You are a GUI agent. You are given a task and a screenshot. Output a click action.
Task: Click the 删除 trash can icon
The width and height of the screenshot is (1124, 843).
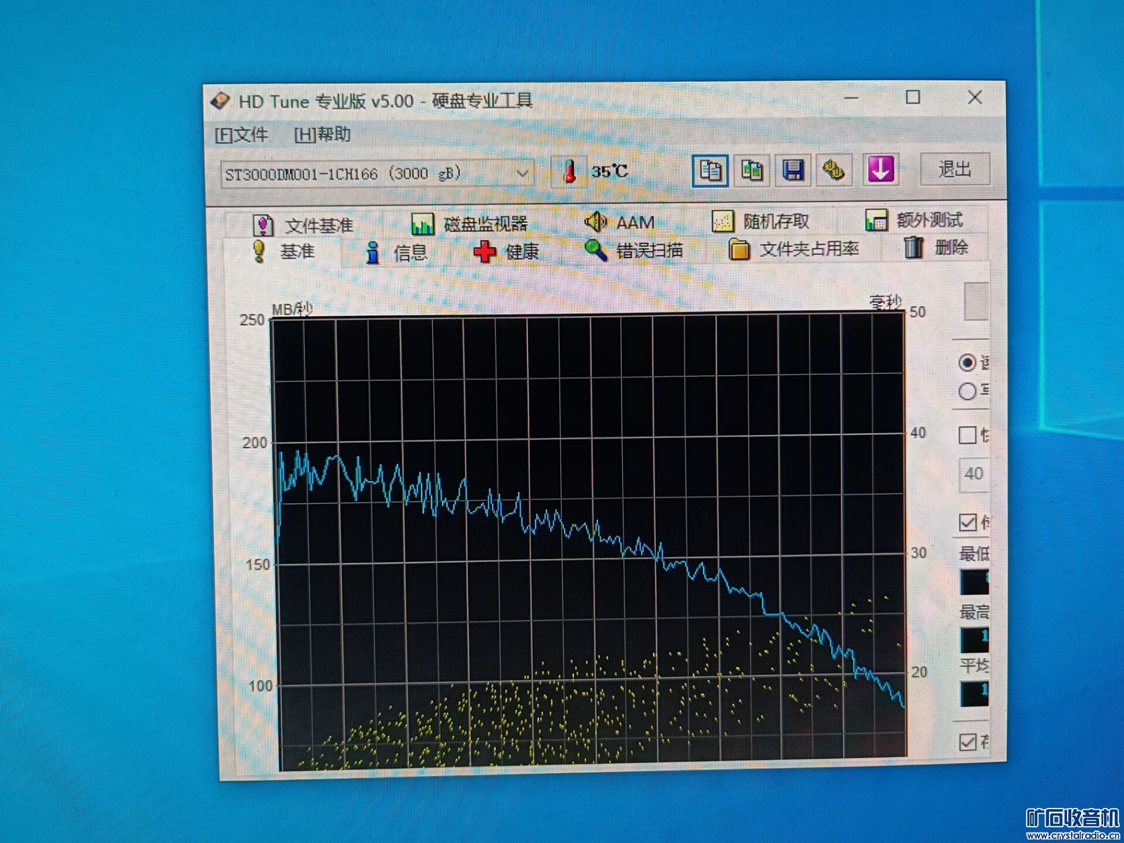(913, 248)
